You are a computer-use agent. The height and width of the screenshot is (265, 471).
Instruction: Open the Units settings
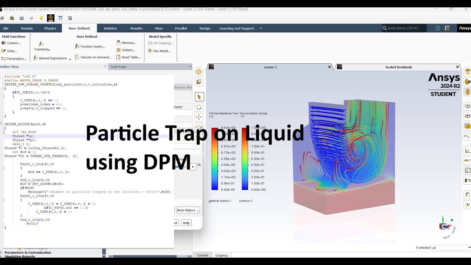click(10, 51)
